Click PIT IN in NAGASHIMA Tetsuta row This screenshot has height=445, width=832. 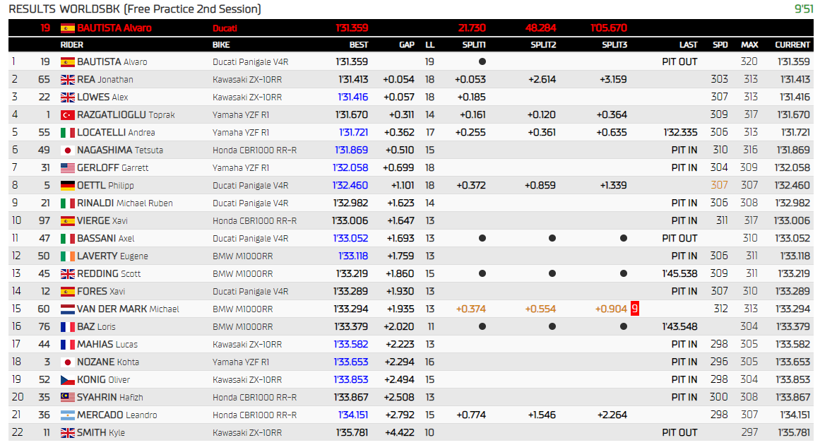pyautogui.click(x=684, y=150)
